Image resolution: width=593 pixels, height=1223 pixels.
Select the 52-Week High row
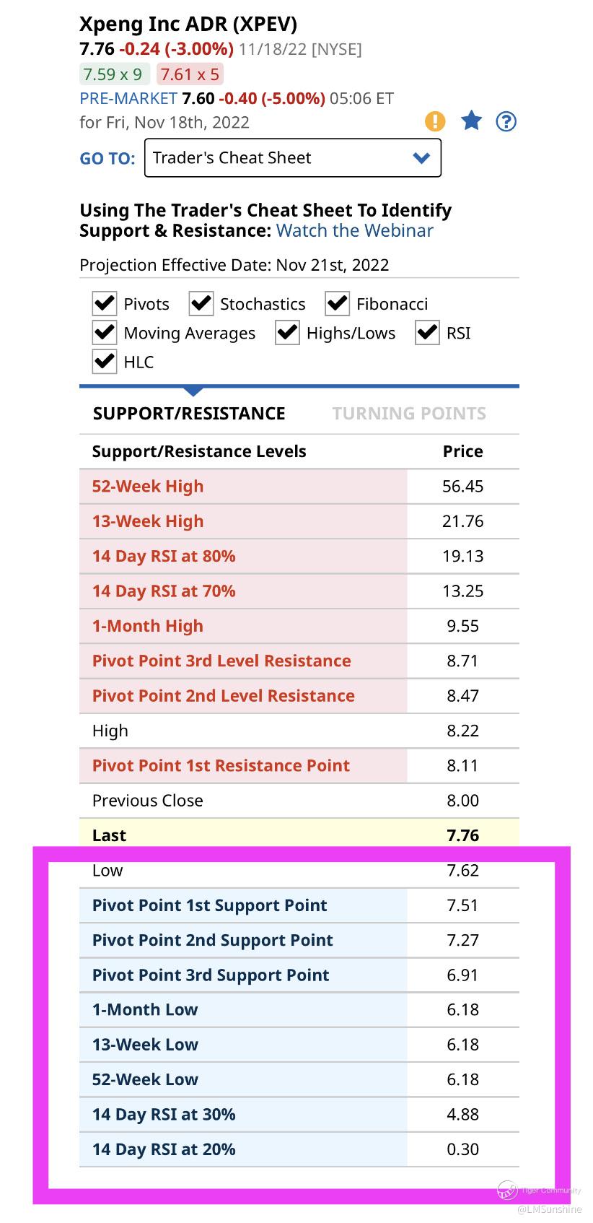tap(299, 486)
